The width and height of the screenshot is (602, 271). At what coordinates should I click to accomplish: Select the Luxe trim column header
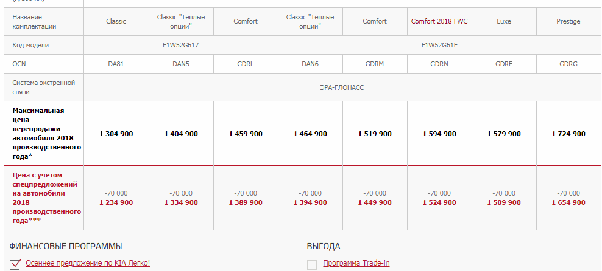tap(503, 21)
